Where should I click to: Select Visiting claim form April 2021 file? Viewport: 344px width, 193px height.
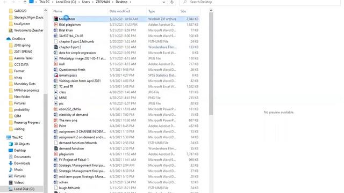[80, 81]
